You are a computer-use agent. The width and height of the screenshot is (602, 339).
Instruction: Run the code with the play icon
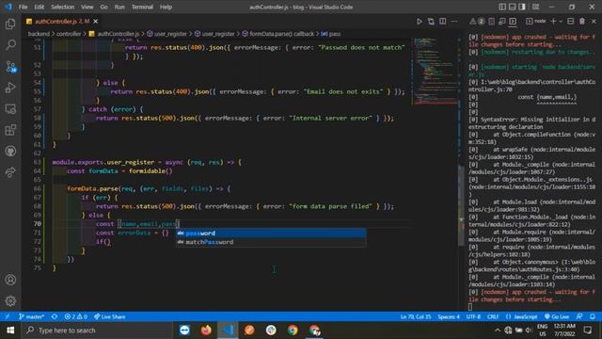tap(420, 22)
